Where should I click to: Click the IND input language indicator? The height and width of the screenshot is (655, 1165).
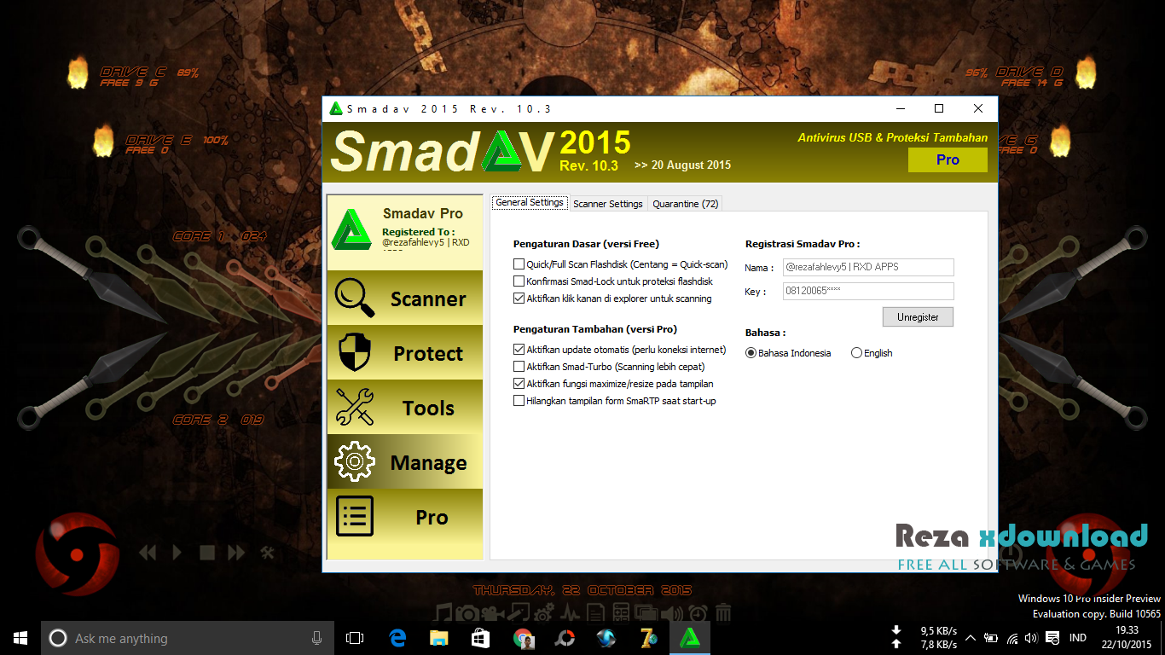pos(1078,638)
